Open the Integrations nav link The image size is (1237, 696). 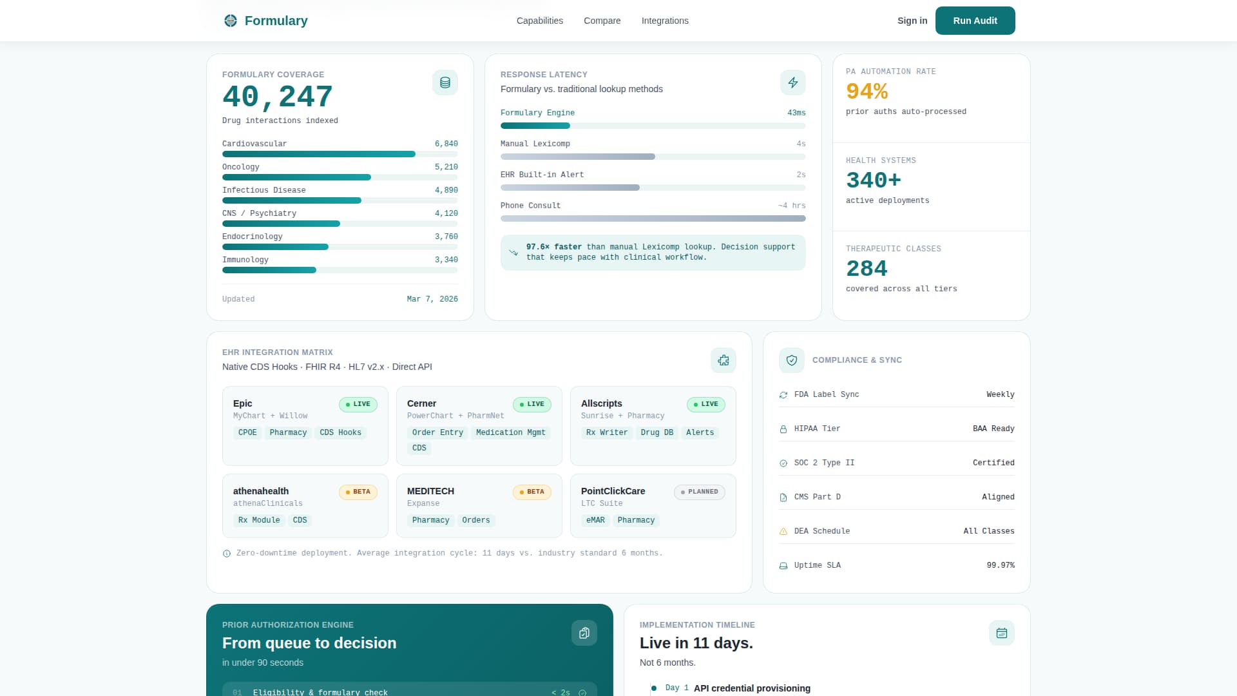665,21
